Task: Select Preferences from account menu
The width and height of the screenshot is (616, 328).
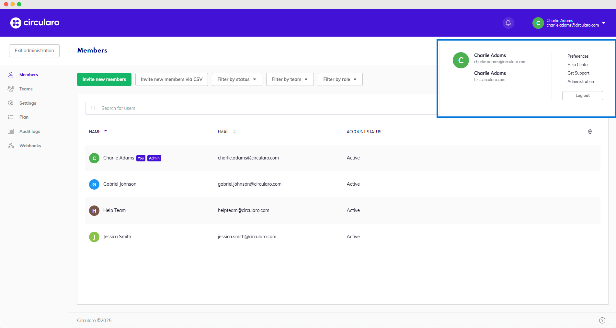Action: pos(578,56)
